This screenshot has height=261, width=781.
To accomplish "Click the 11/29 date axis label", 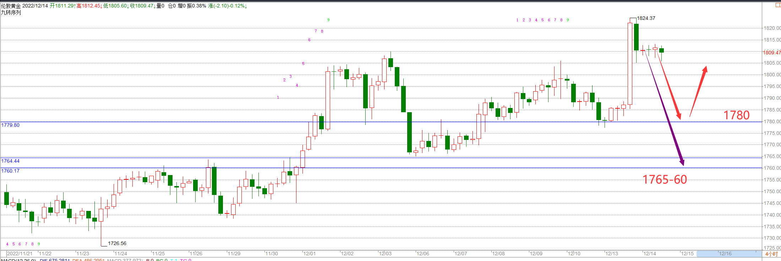I will [x=234, y=254].
